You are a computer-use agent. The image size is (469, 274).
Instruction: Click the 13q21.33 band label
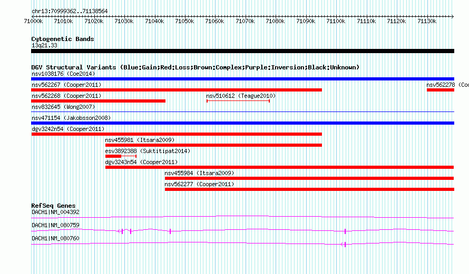(44, 45)
